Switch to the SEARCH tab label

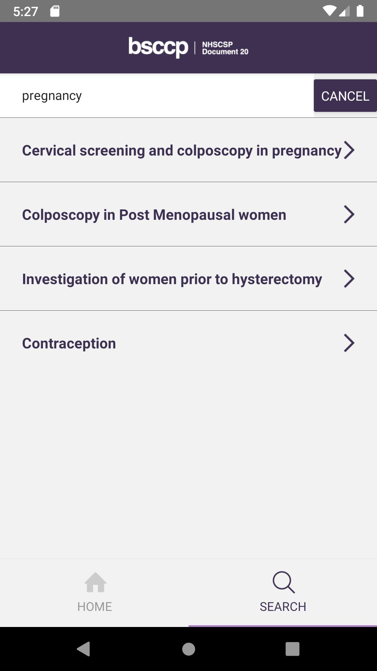[x=283, y=607]
